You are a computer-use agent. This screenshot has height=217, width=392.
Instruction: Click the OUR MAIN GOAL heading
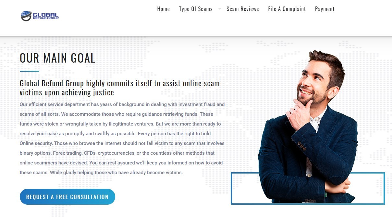coord(57,58)
